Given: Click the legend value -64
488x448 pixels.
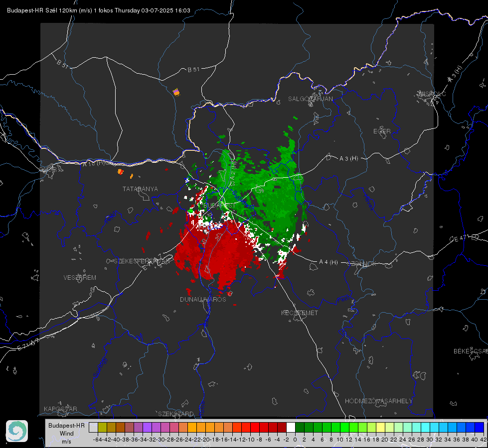Looking at the screenshot, I should click(98, 440).
